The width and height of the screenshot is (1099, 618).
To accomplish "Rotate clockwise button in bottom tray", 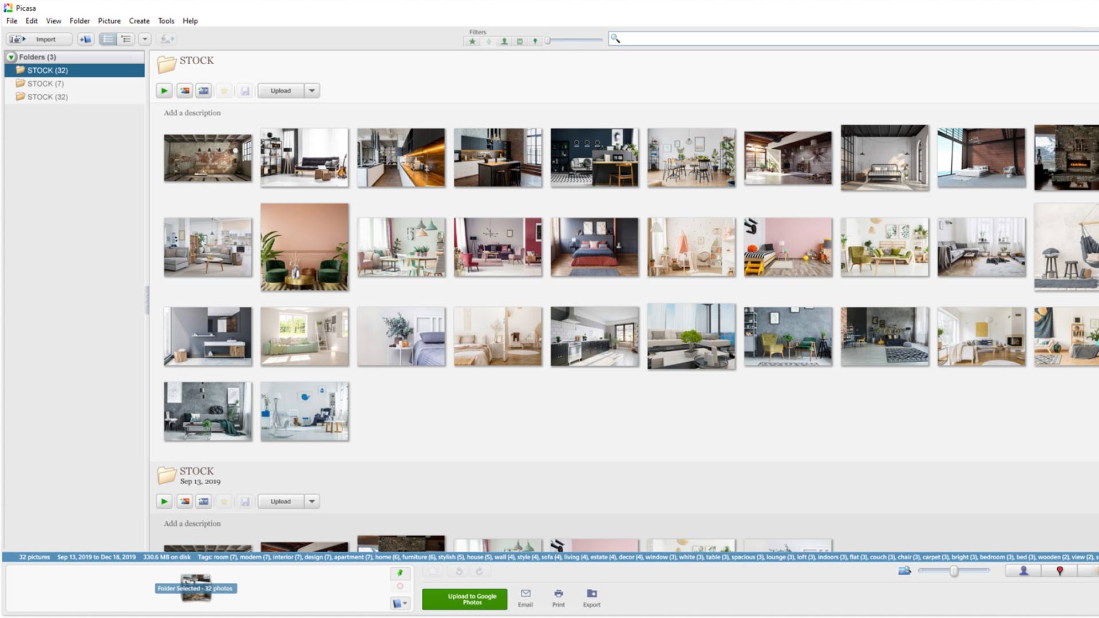I will (479, 571).
